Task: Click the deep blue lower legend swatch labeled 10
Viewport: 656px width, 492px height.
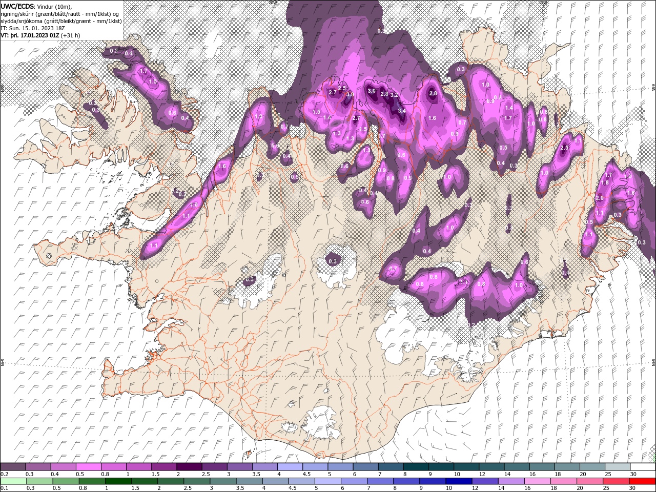Action: coord(459,481)
